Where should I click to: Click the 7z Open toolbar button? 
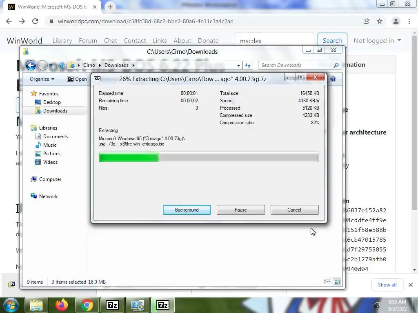coord(77,79)
